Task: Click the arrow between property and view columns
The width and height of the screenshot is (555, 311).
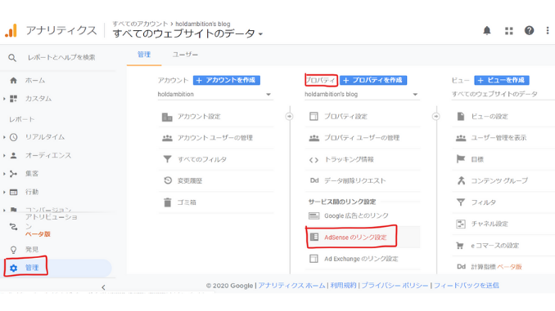Action: (436, 116)
